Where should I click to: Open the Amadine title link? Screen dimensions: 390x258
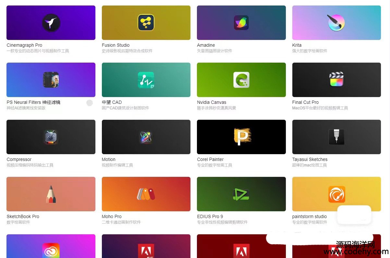pyautogui.click(x=206, y=45)
